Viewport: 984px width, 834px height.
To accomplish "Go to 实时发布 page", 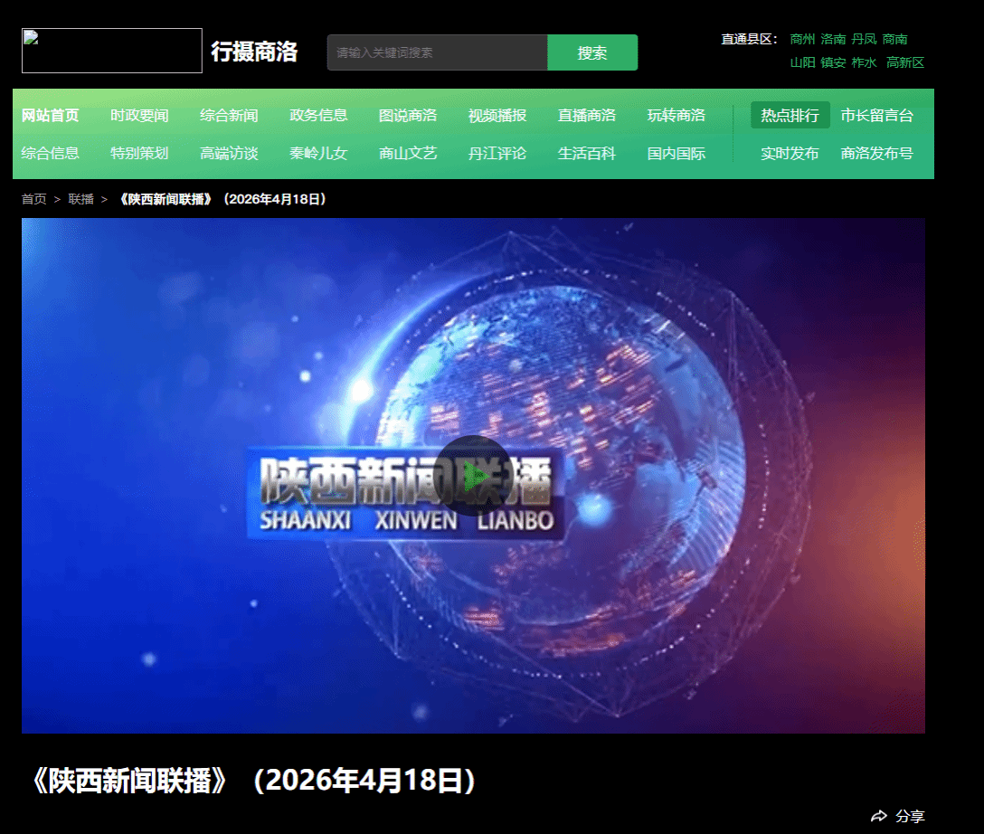I will tap(790, 154).
